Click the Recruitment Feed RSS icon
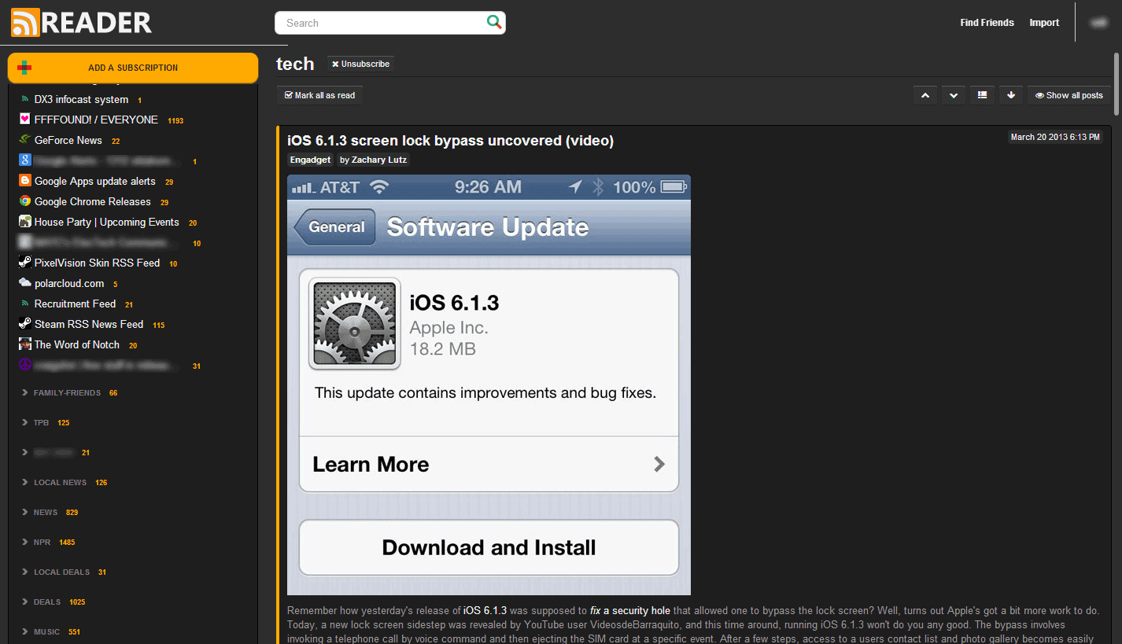Screen dimensions: 1122x644 (24, 304)
